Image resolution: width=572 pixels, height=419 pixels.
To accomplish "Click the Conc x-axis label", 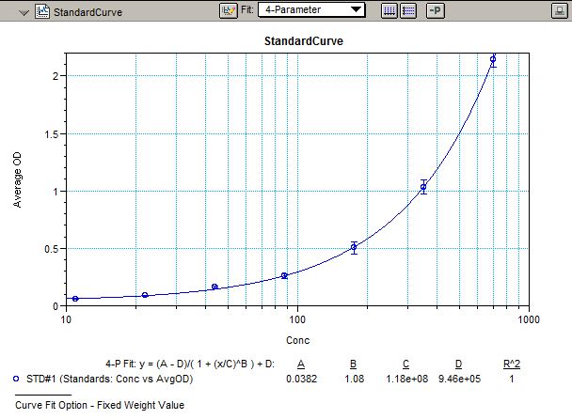I will [297, 340].
